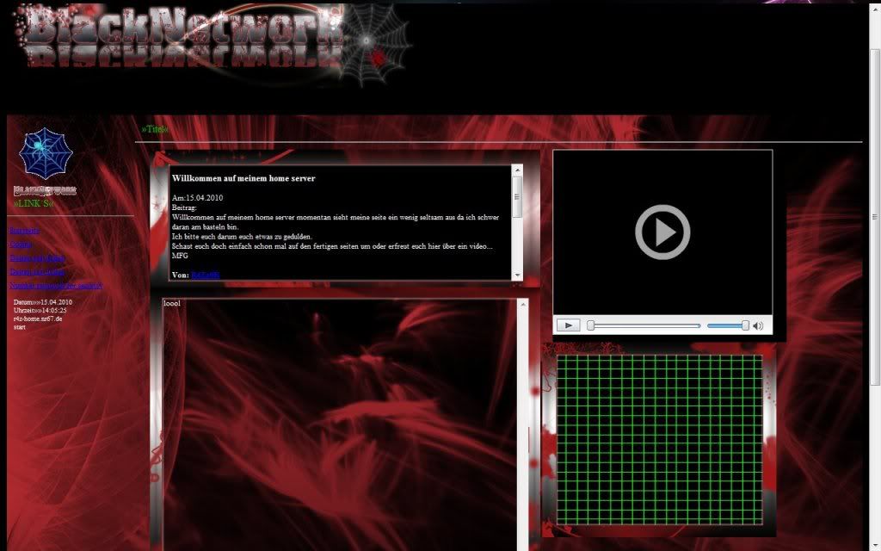This screenshot has width=881, height=551.
Task: Click the BlackNetwork banner logo at the top
Action: (x=213, y=44)
